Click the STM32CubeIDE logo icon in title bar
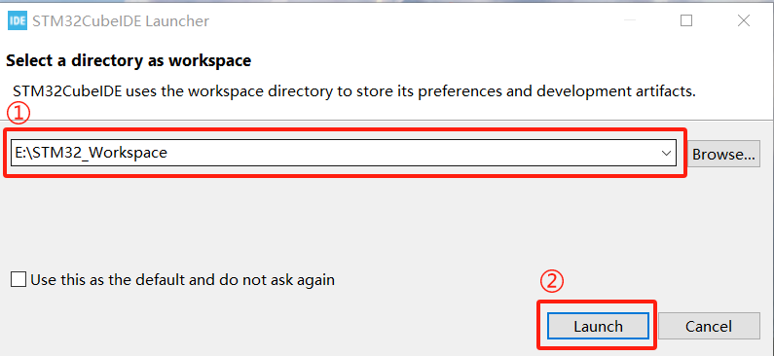Viewport: 774px width, 356px height. 18,21
